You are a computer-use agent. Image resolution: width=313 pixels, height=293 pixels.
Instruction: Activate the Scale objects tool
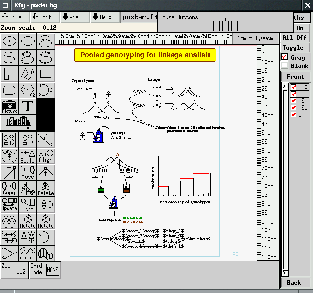coord(28,156)
